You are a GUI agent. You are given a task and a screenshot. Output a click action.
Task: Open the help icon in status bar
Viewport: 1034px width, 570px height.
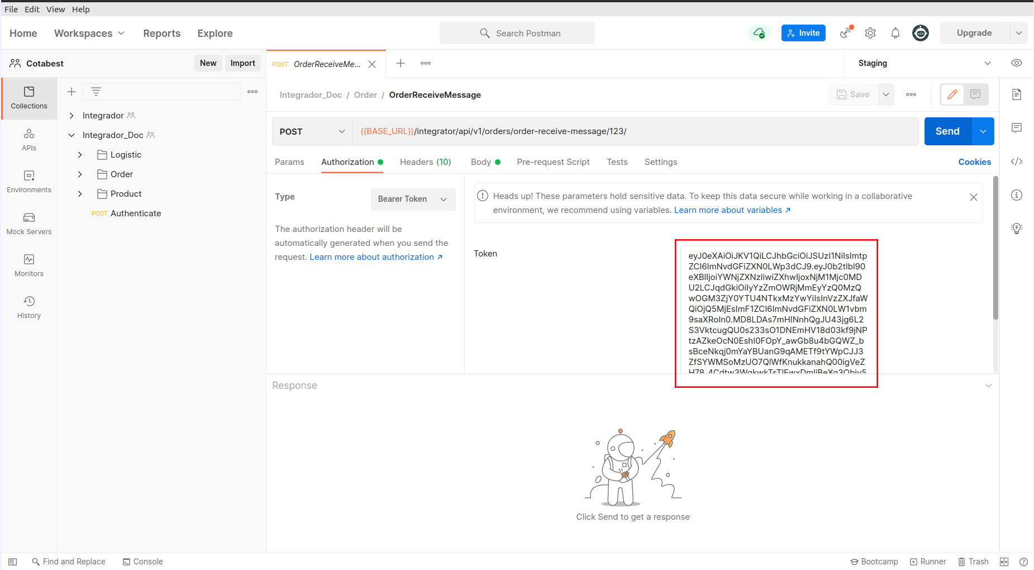click(x=1023, y=562)
